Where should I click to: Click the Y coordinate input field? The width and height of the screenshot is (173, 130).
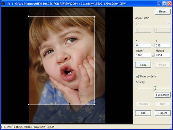[x=163, y=45]
